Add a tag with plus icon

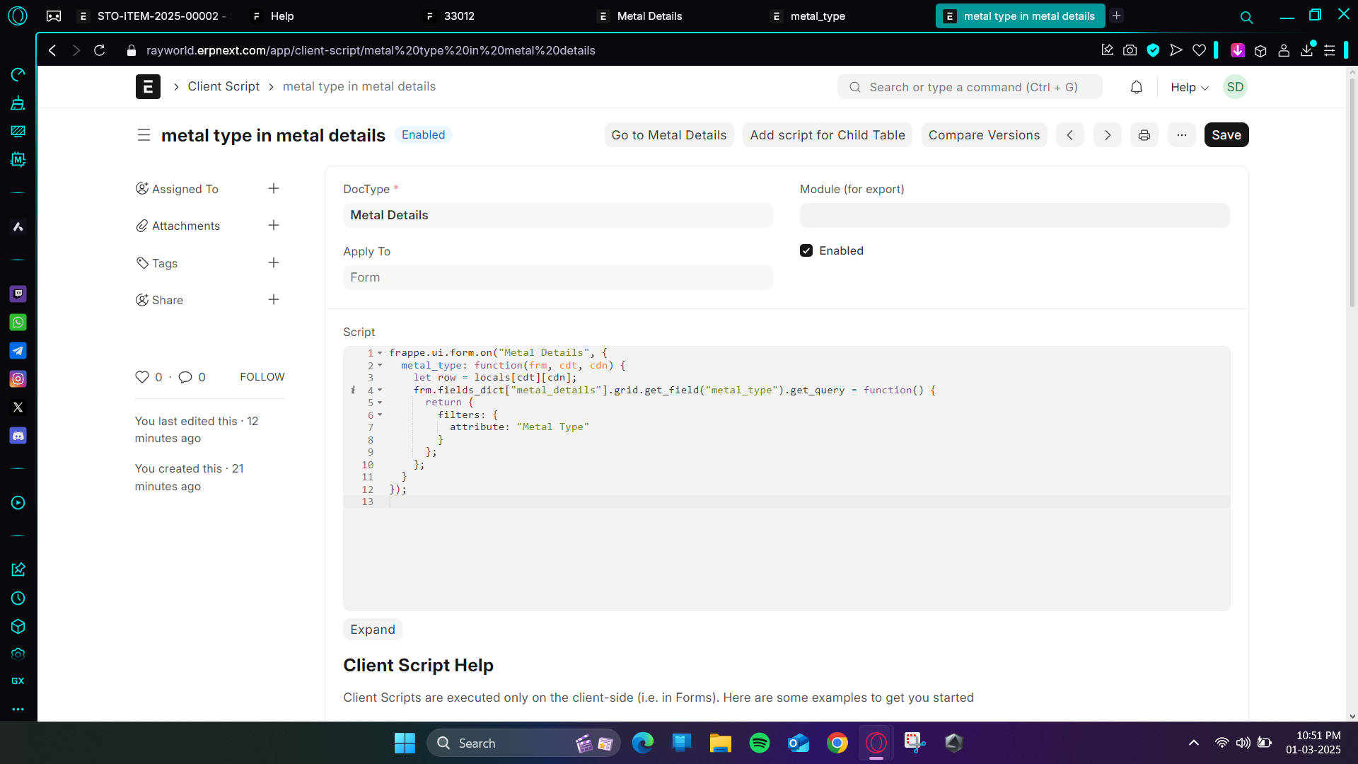pos(274,263)
